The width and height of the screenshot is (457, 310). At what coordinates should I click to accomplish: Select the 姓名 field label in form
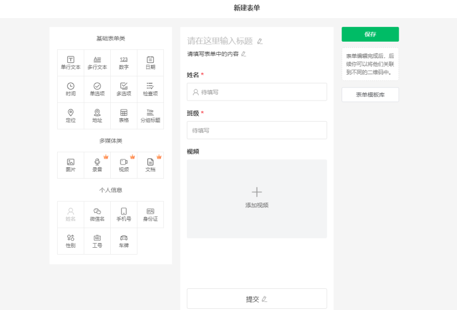(193, 75)
